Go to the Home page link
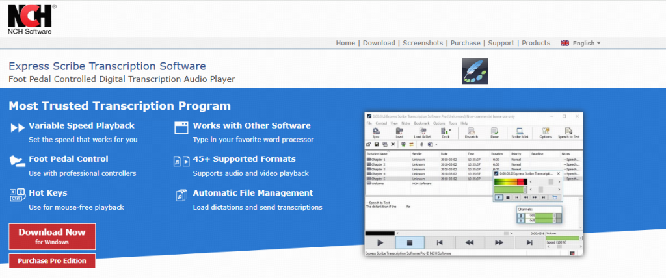The image size is (666, 278). [x=345, y=43]
